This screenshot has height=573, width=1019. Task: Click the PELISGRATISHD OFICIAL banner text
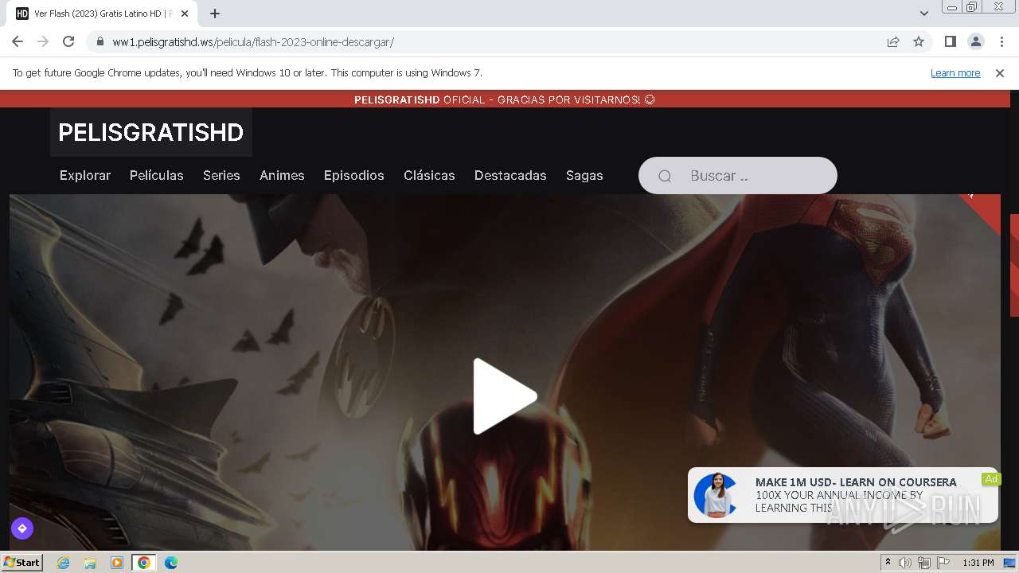504,99
